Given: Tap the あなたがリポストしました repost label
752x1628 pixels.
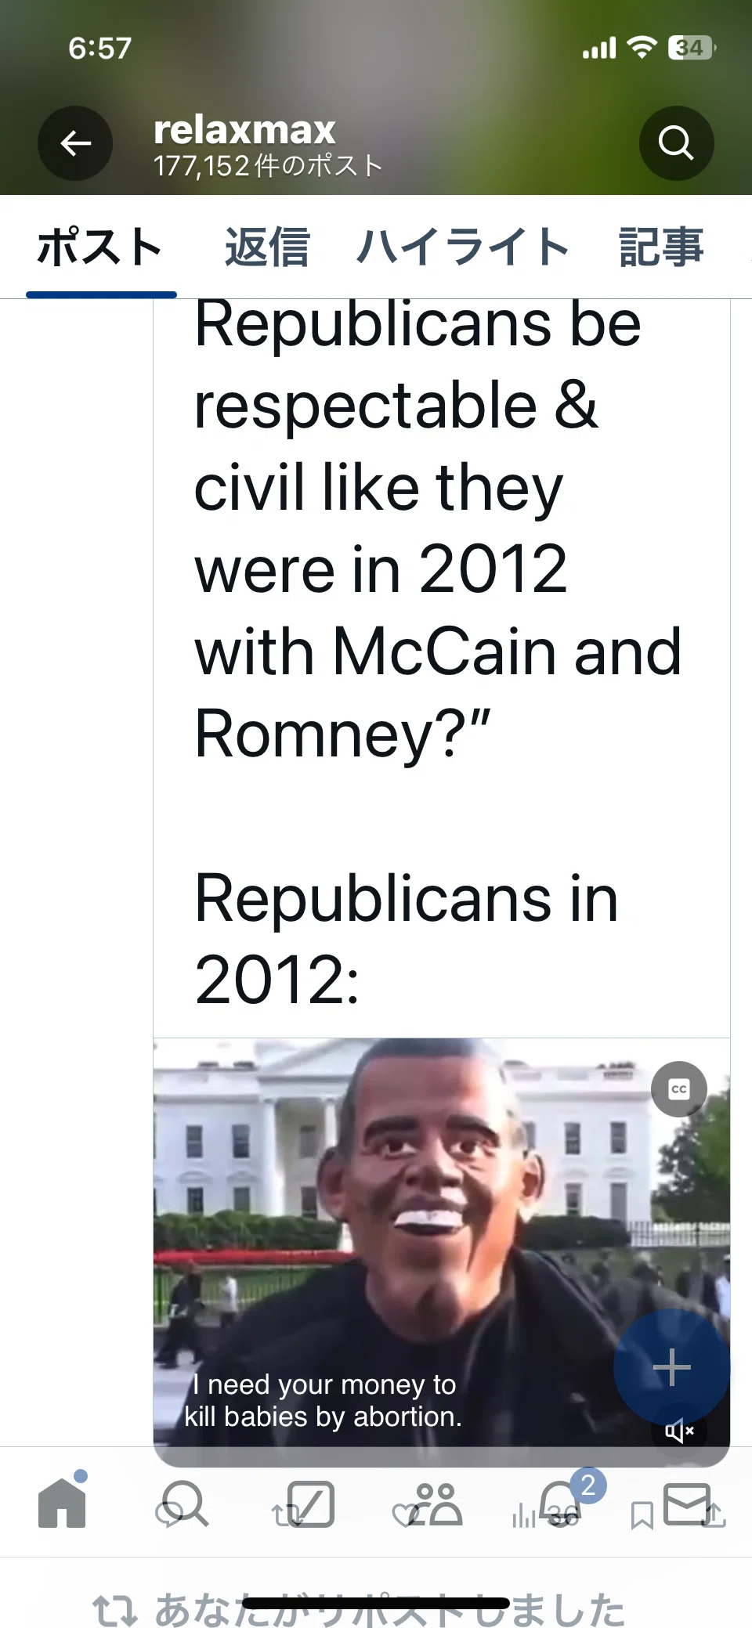Looking at the screenshot, I should click(389, 1609).
